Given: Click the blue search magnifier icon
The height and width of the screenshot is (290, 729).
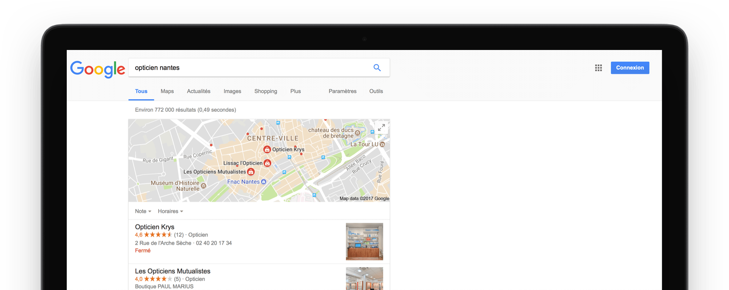Looking at the screenshot, I should click(377, 68).
